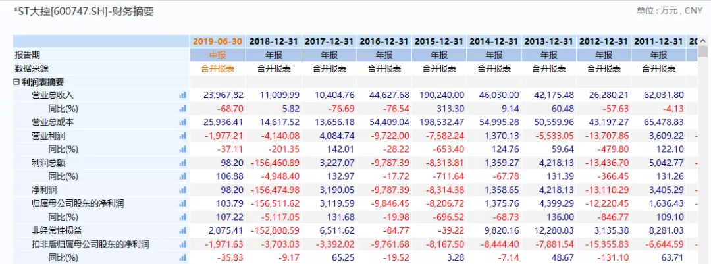Image resolution: width=711 pixels, height=264 pixels.
Task: Open chart icon for 归属母公司股东的净利润 row
Action: pos(183,204)
